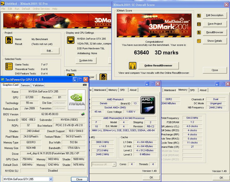Click the Online ResultBrowser tree icon
This screenshot has height=182, width=230.
(x=133, y=66)
